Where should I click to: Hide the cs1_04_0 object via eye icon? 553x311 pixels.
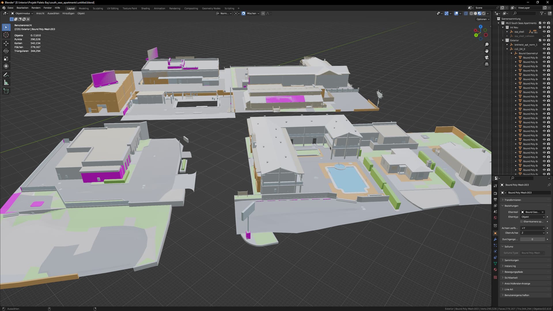pos(544,49)
